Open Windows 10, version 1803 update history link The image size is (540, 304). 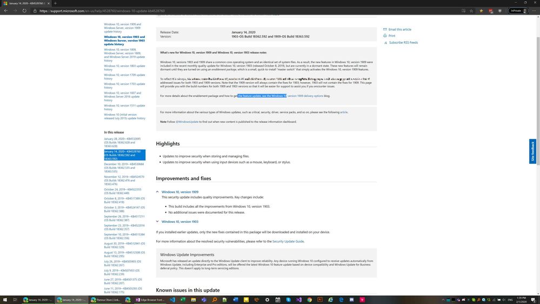click(x=124, y=68)
